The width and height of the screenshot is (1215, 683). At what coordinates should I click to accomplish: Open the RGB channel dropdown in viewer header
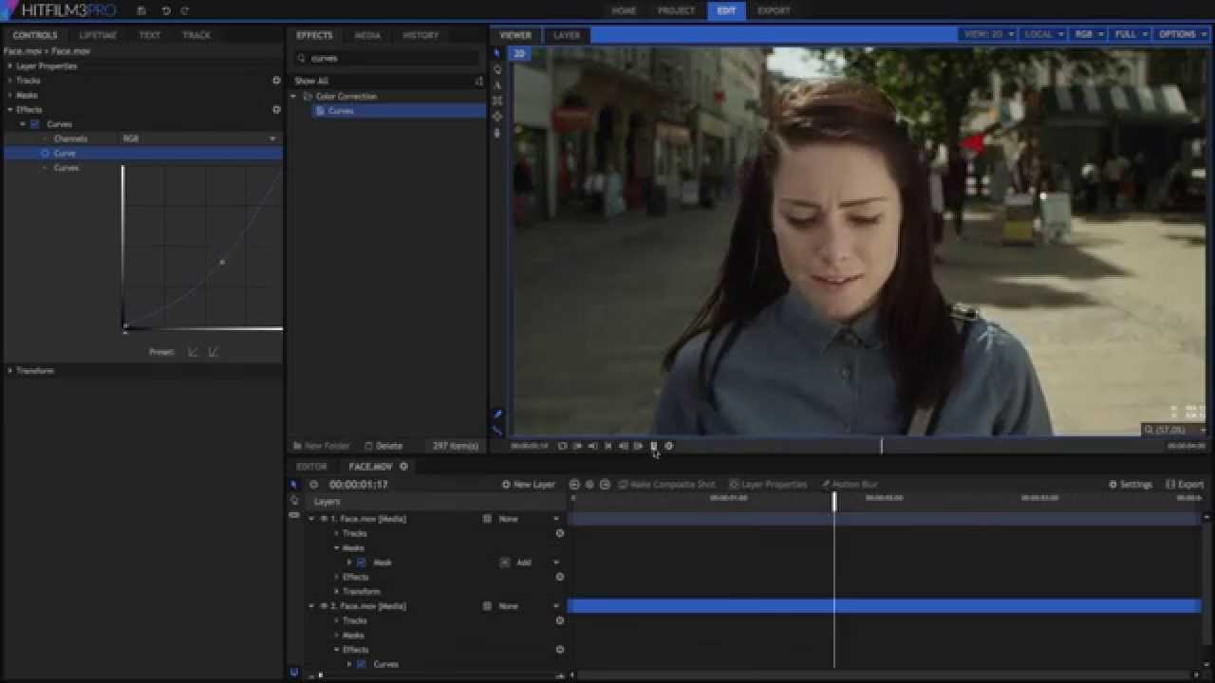(1089, 34)
